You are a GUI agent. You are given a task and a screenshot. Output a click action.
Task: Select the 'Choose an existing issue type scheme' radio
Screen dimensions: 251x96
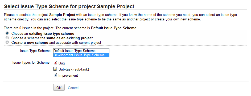(x=7, y=33)
